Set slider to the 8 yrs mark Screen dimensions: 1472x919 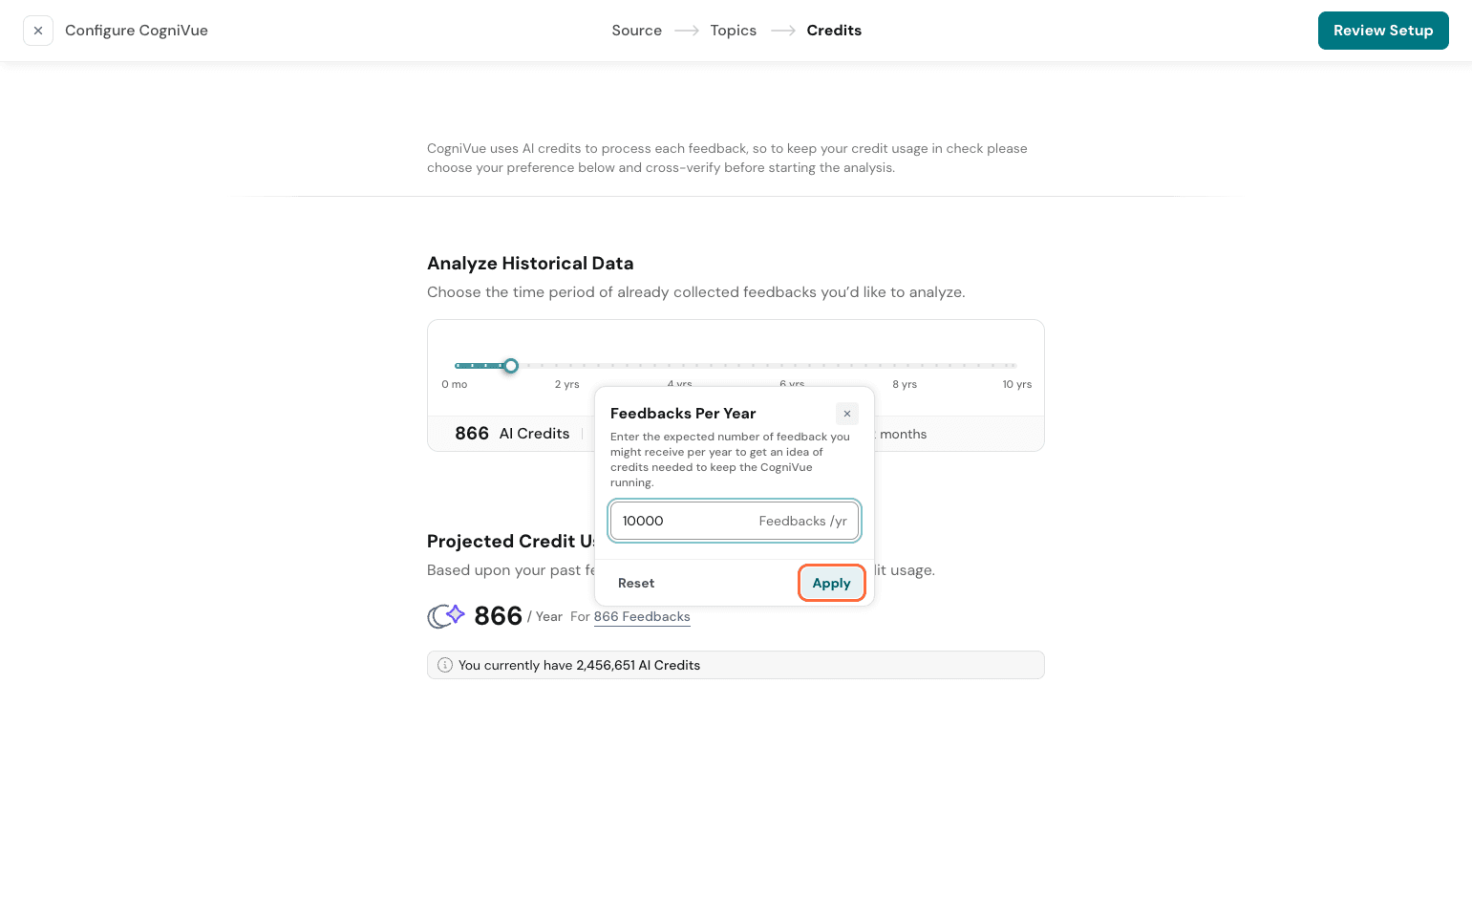pos(905,366)
